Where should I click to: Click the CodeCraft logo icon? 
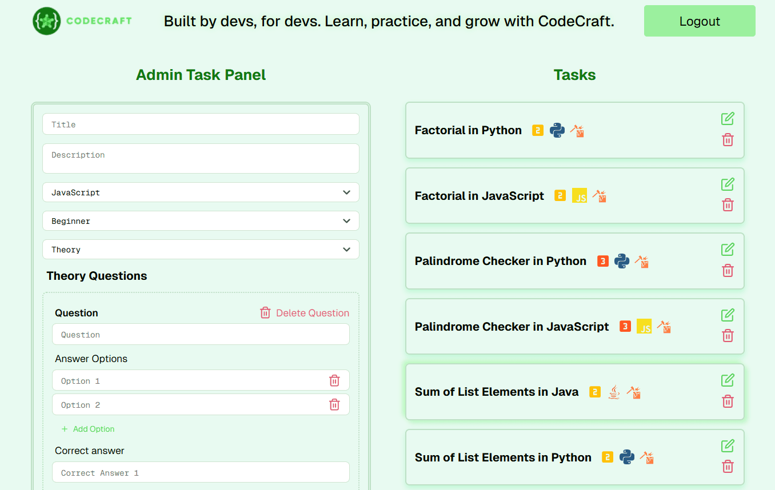pyautogui.click(x=46, y=21)
